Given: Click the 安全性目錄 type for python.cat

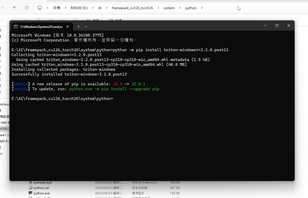Looking at the screenshot, I should coord(140,188).
